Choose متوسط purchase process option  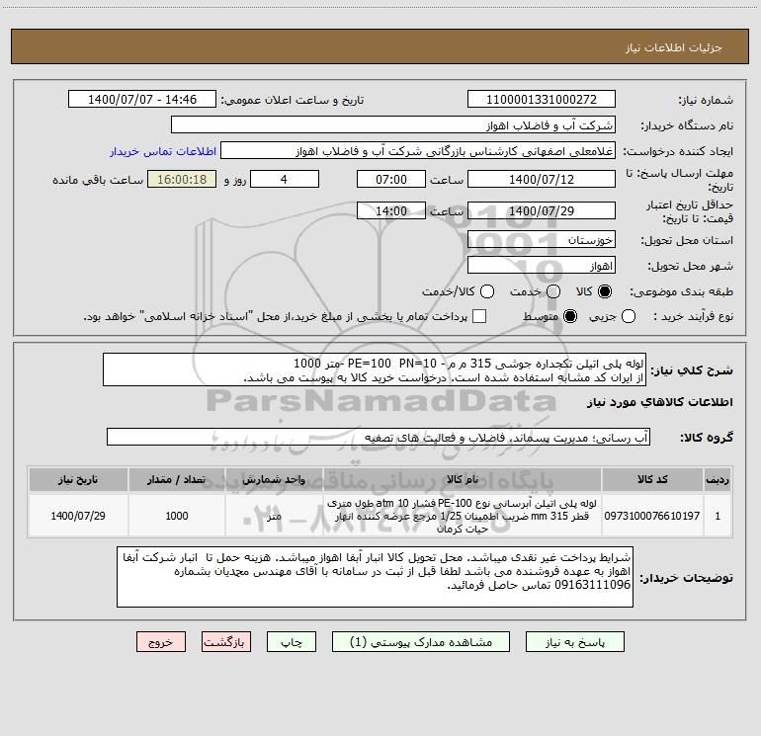[x=570, y=316]
